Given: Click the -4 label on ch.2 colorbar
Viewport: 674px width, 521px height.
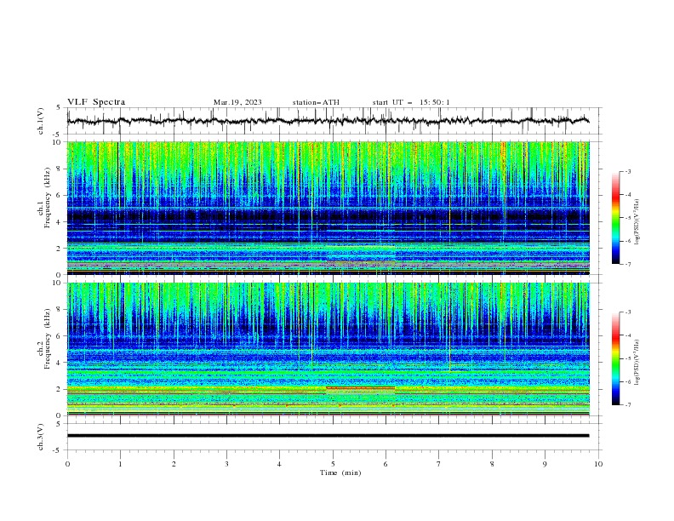Looking at the screenshot, I should (x=627, y=335).
